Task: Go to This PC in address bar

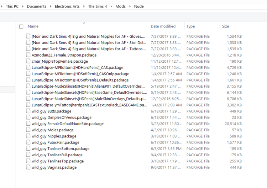Action: (12, 6)
